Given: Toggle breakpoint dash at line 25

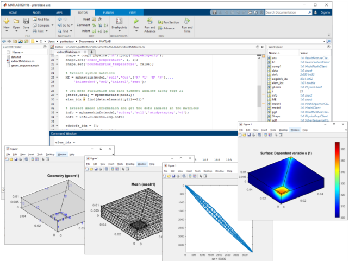Looking at the screenshot, I should [57, 78].
